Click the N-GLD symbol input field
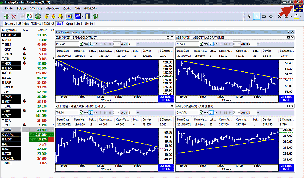This screenshot has width=304, height=178. [x=67, y=44]
